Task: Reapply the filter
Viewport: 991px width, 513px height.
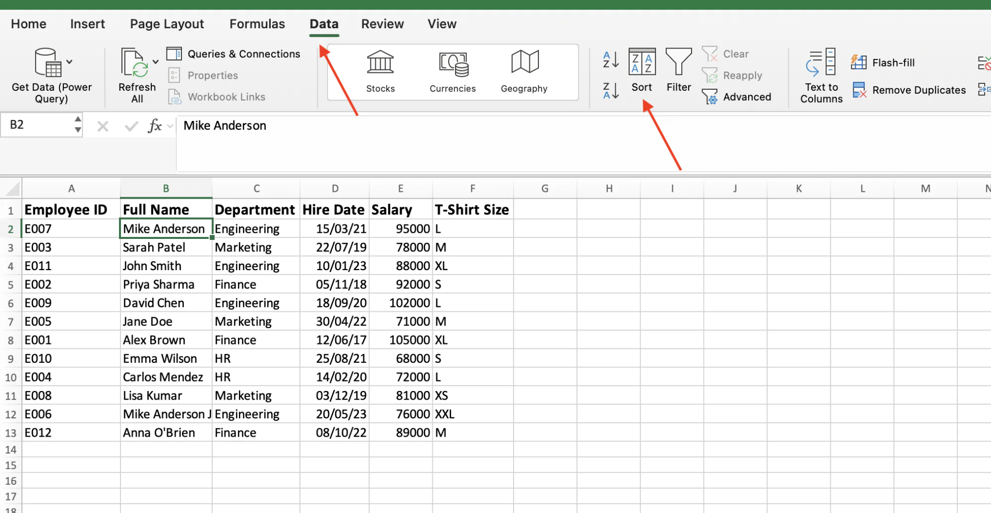Action: (x=732, y=75)
